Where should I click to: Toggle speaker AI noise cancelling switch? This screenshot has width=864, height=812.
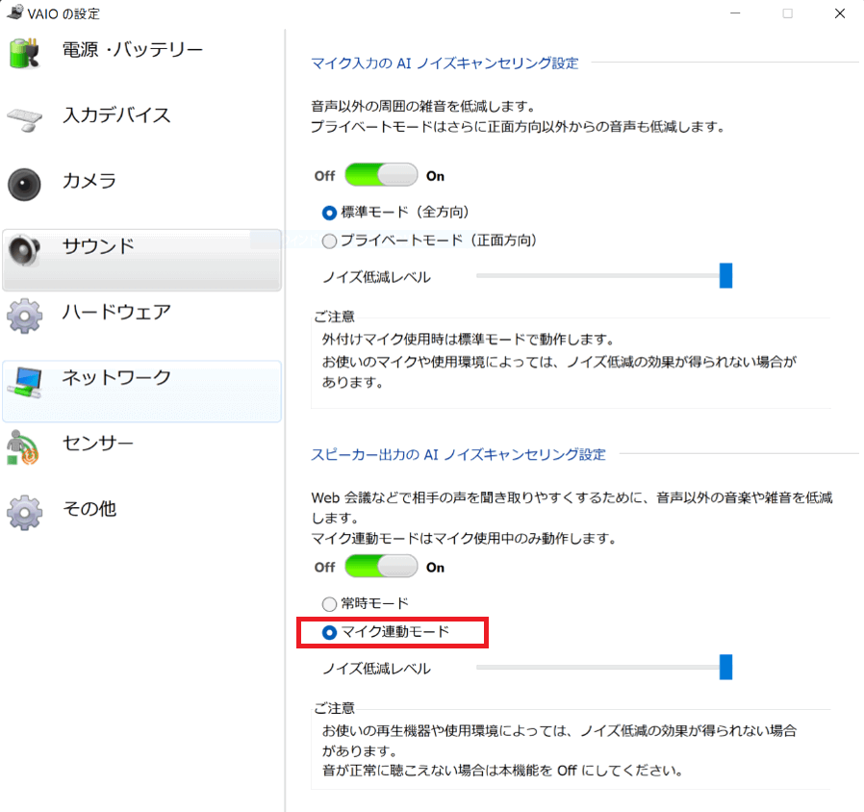[x=381, y=567]
